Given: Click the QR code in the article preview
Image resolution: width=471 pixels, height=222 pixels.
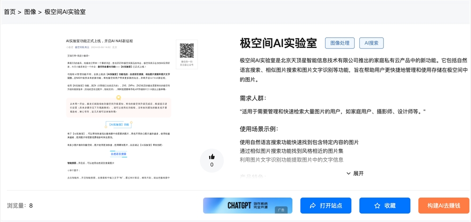Looking at the screenshot, I should (x=187, y=50).
